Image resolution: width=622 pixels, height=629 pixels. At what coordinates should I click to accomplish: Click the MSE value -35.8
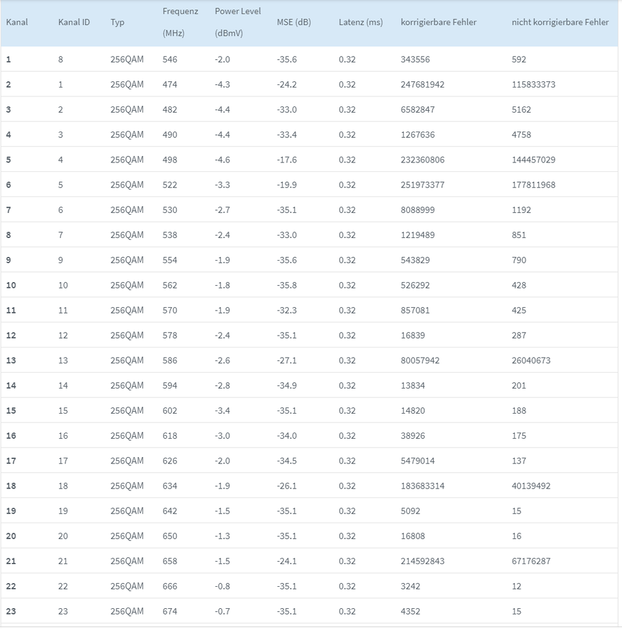286,285
